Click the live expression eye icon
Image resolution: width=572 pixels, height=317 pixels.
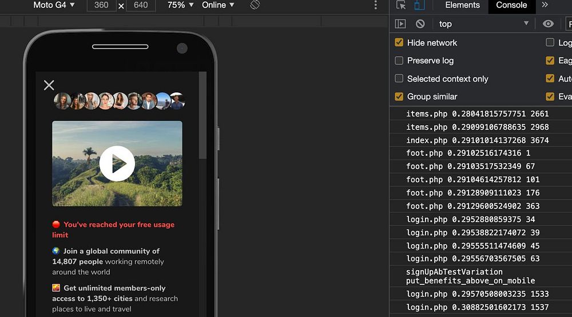click(548, 23)
